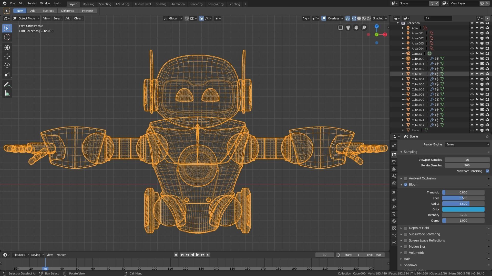This screenshot has width=492, height=276.
Task: Toggle proportional editing
Action: tap(201, 18)
